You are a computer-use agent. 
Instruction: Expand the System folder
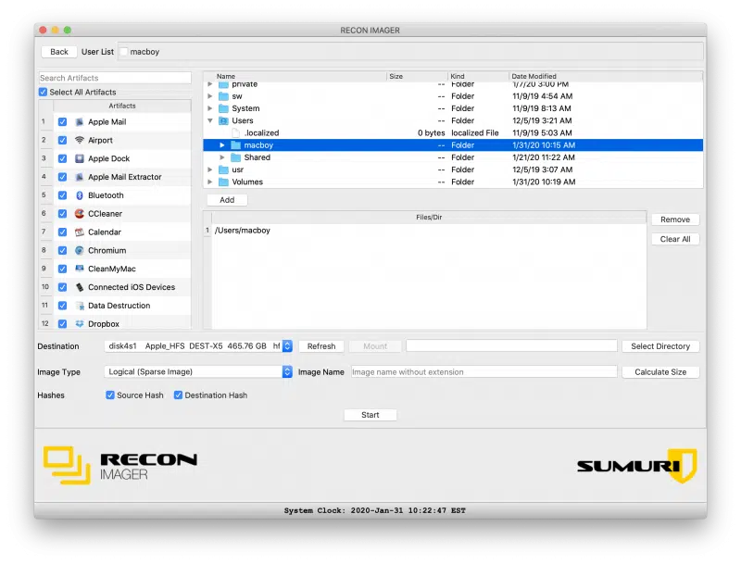(210, 108)
